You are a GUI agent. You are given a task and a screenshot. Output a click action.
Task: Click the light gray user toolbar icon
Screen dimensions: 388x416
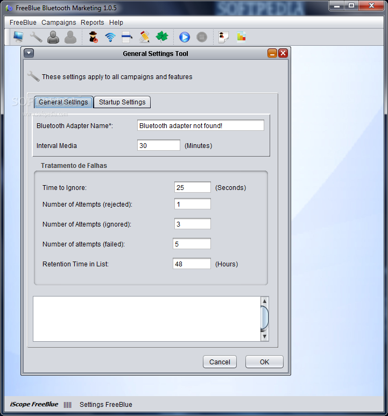click(70, 37)
